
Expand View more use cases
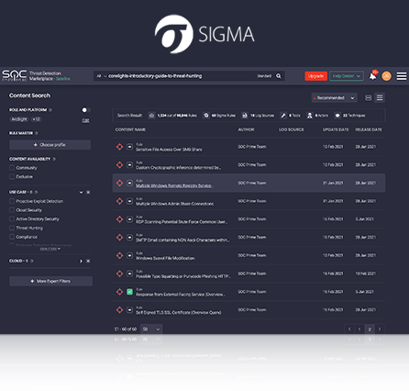(50, 249)
